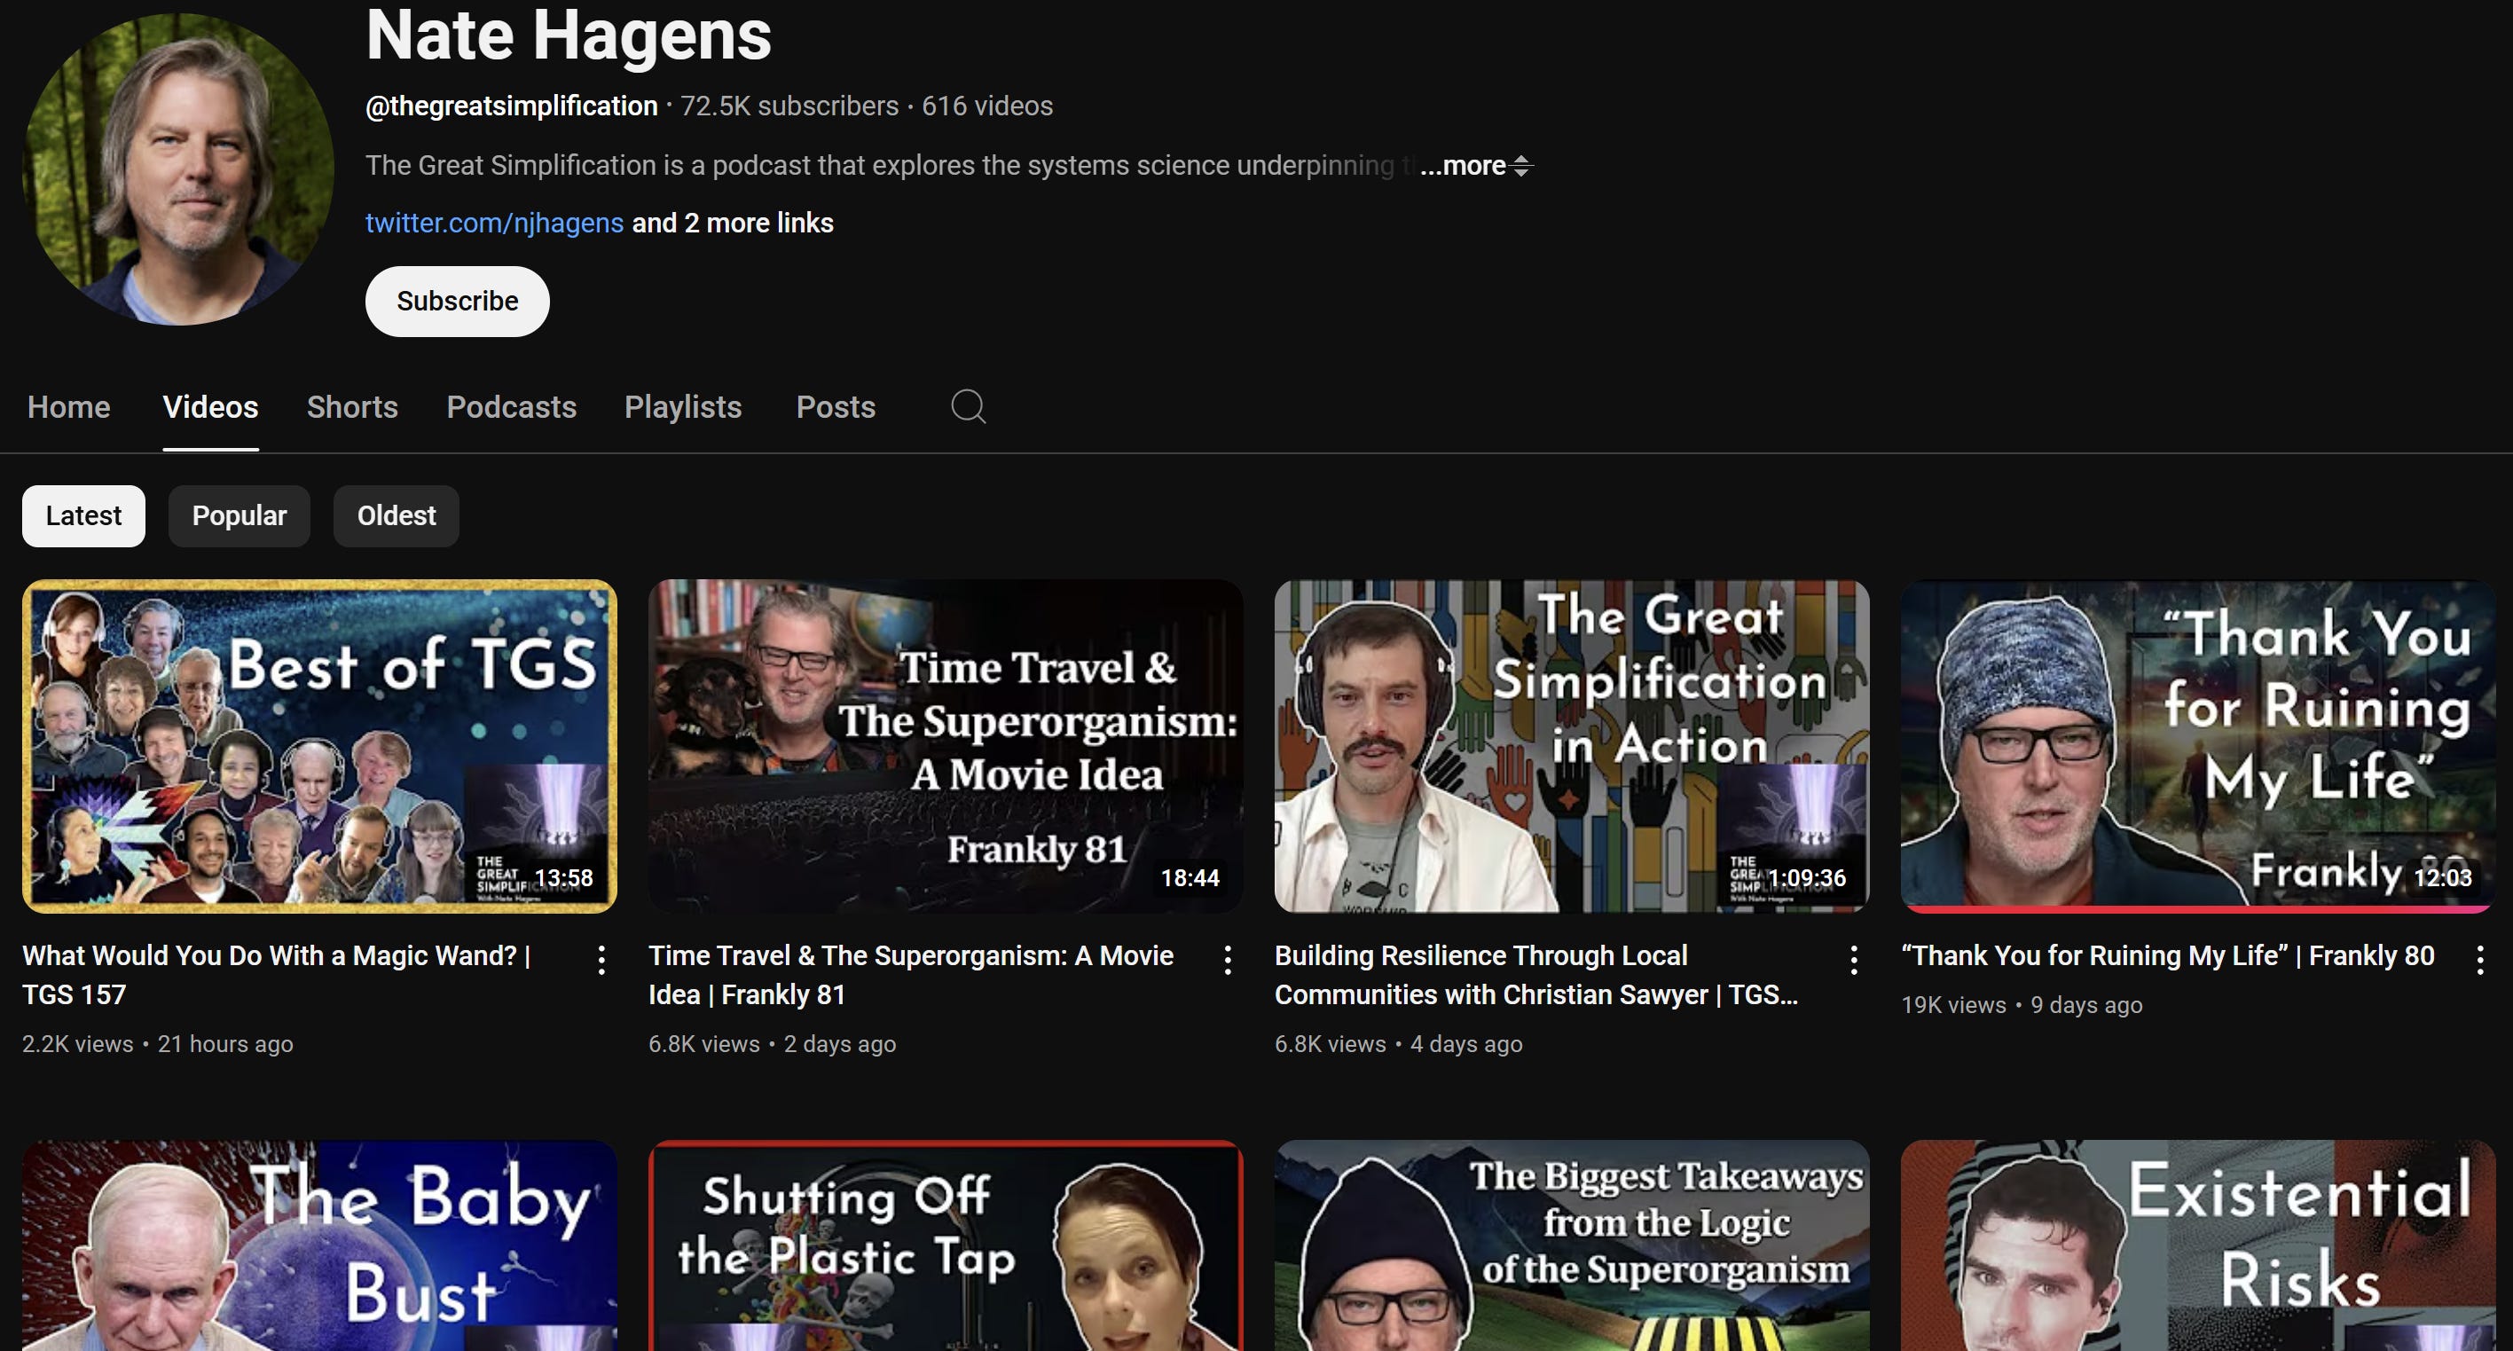This screenshot has width=2513, height=1351.
Task: Play the Time Travel Movie Idea thumbnail
Action: tap(946, 746)
